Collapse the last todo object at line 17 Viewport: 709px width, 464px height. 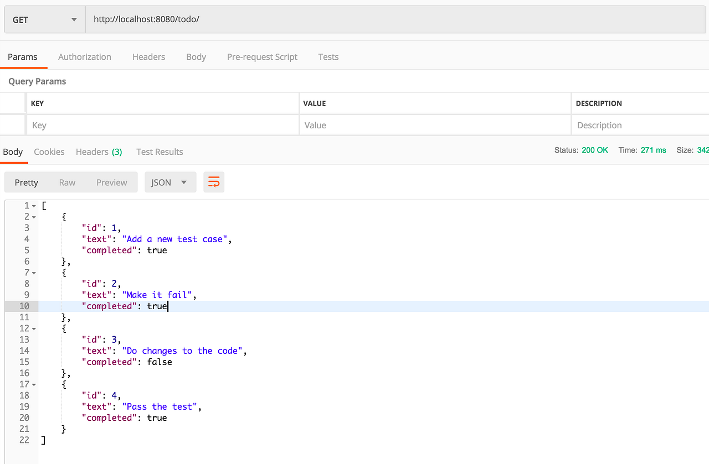coord(34,384)
